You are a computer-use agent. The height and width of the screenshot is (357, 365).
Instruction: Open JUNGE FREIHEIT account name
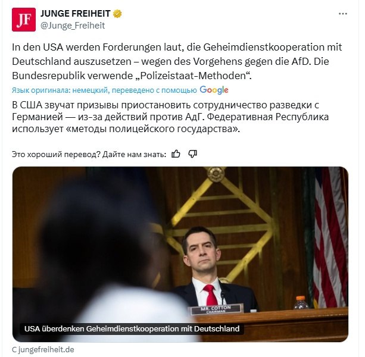[x=75, y=14]
